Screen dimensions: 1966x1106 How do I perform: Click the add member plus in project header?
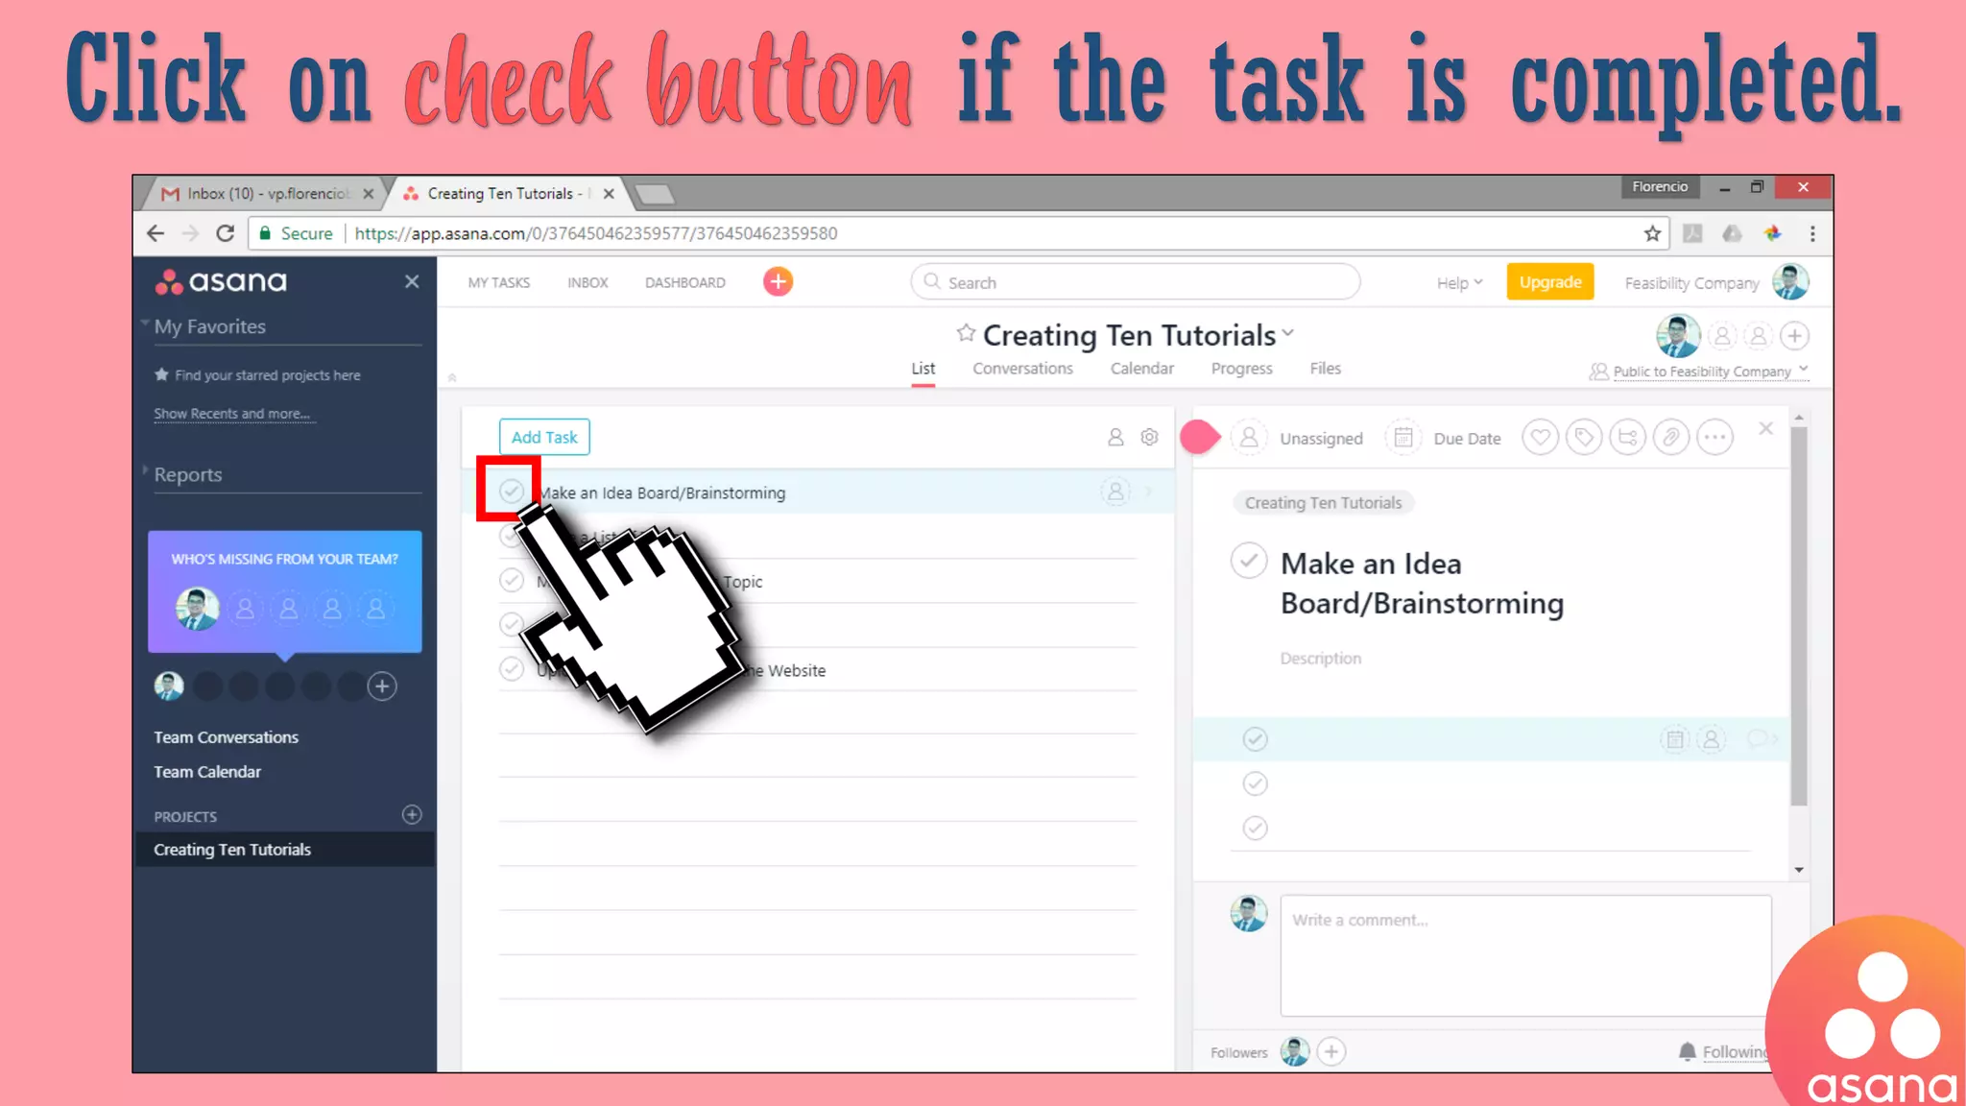pyautogui.click(x=1794, y=336)
